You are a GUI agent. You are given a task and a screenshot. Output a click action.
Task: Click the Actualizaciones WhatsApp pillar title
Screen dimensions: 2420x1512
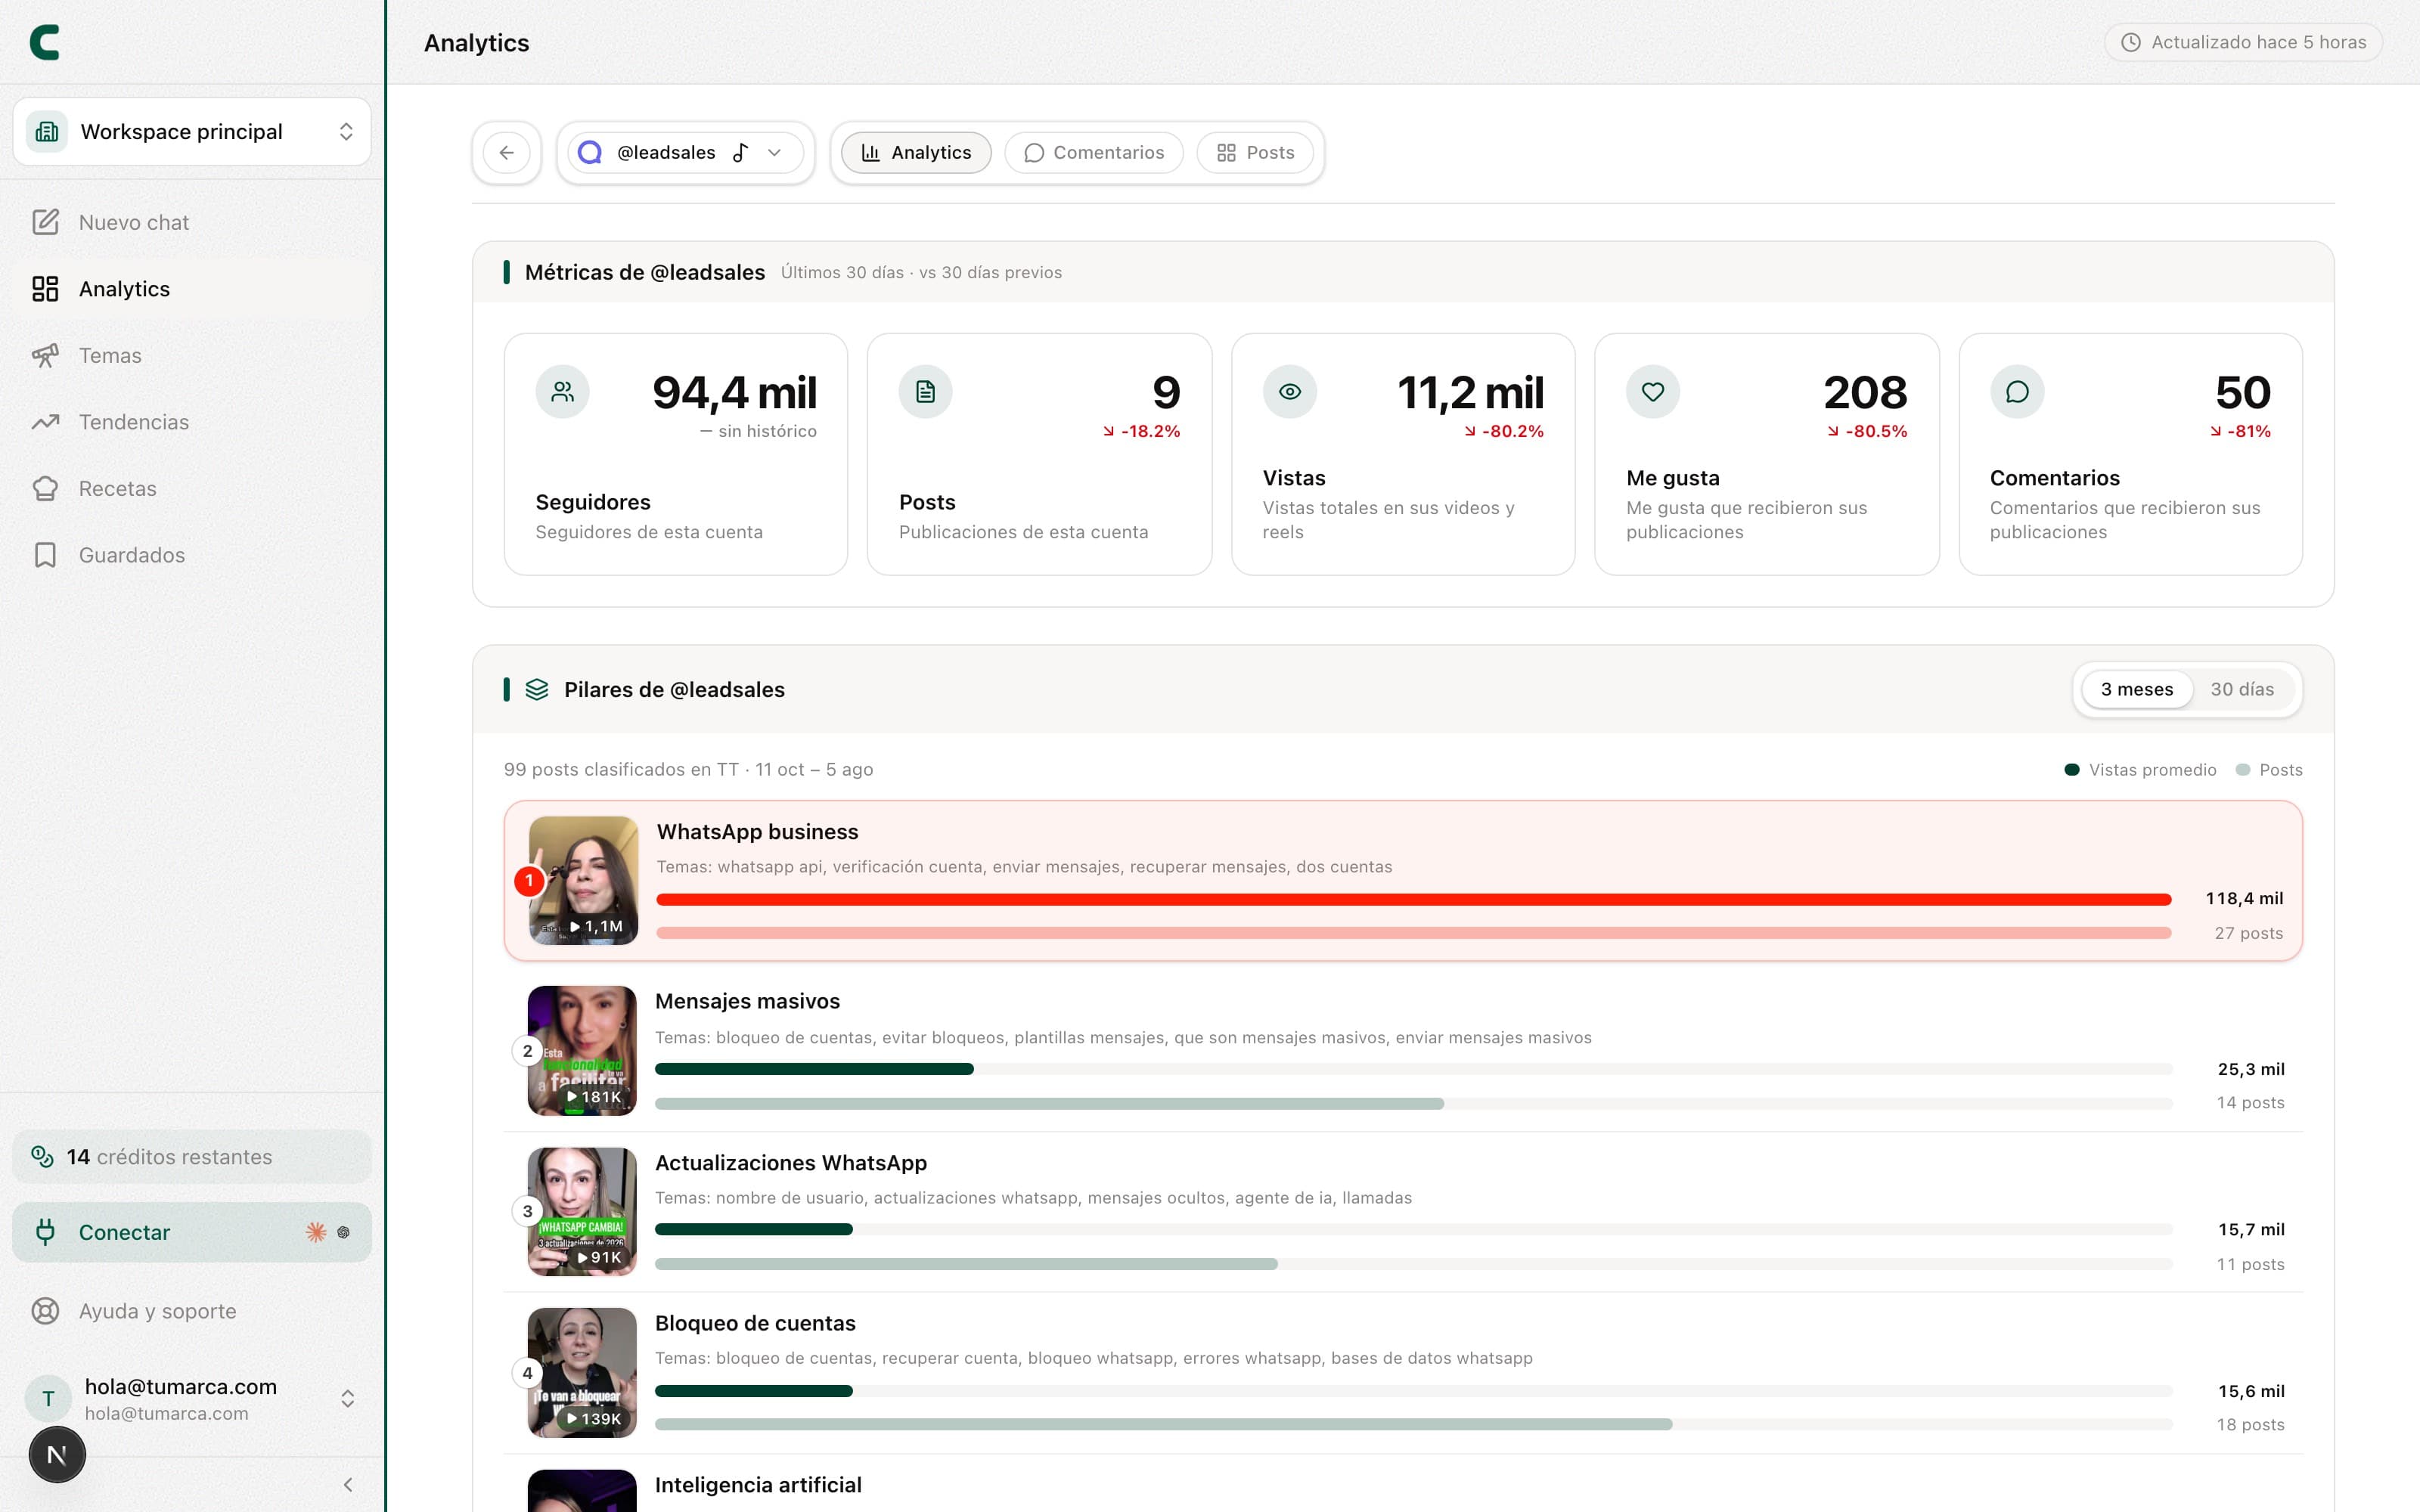point(791,1163)
